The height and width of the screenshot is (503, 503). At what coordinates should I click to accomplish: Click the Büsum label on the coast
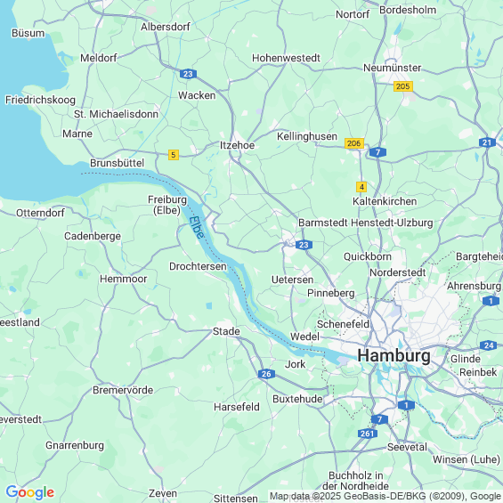pyautogui.click(x=28, y=33)
